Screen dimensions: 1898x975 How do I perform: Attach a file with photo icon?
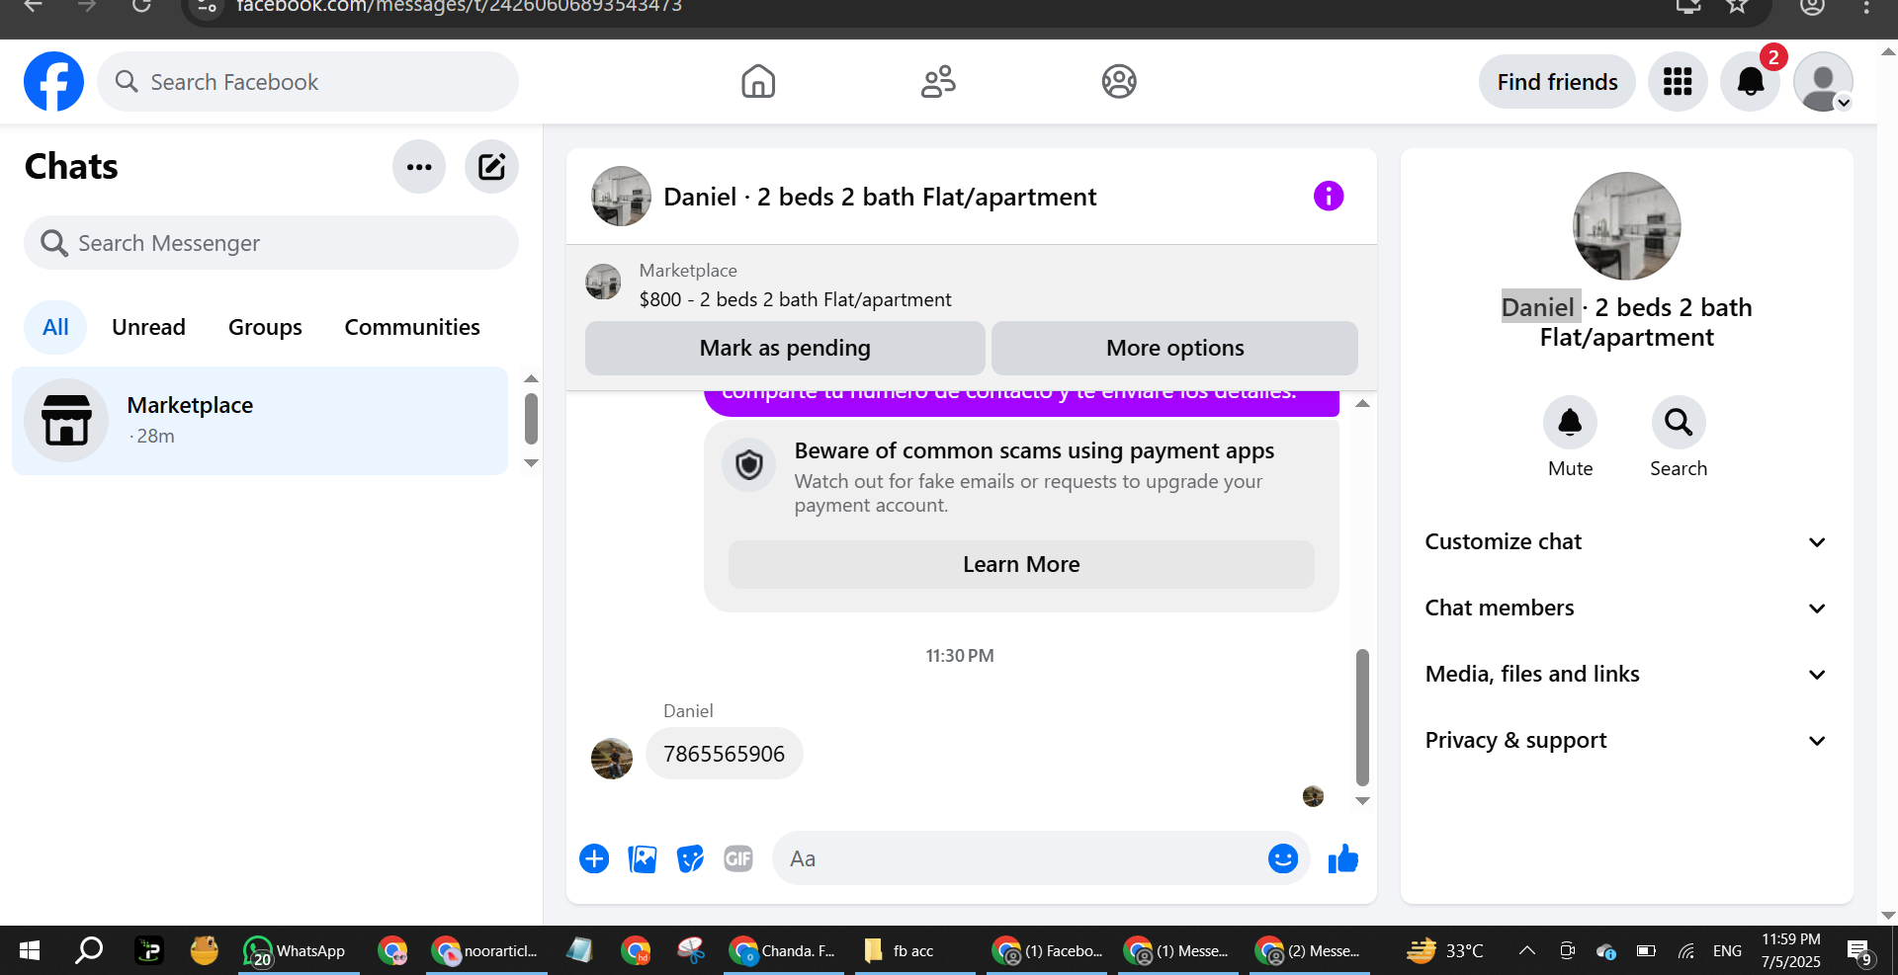coord(643,858)
